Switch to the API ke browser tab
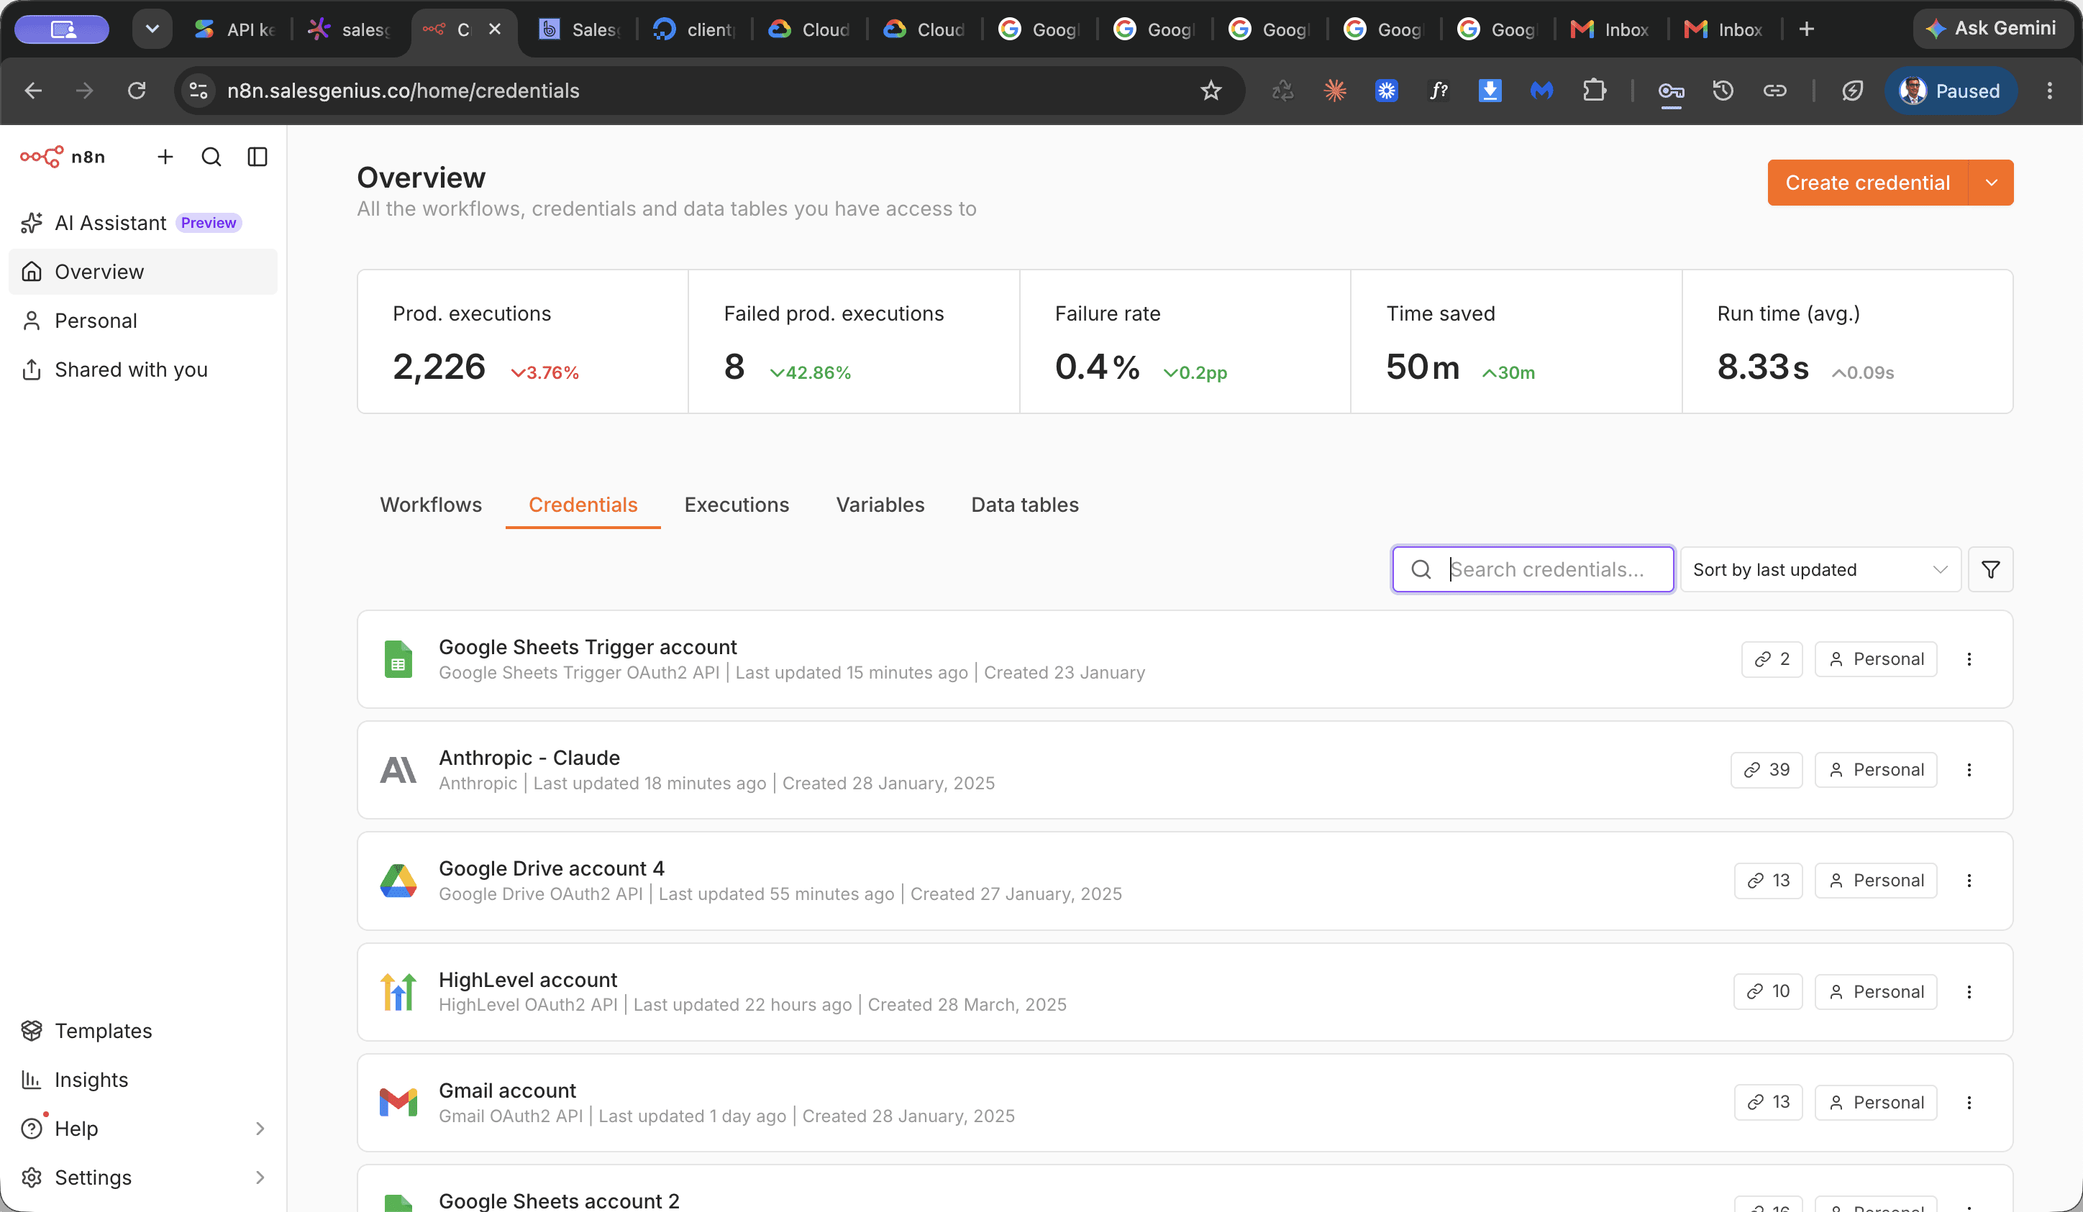 [x=234, y=29]
